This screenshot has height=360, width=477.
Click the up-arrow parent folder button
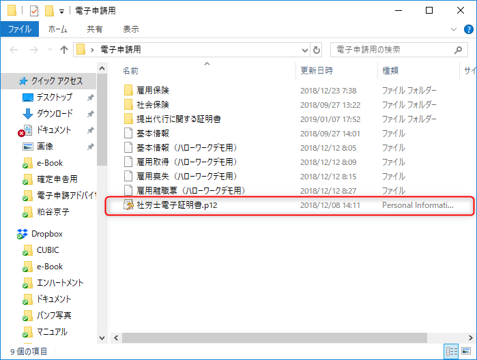tap(64, 50)
